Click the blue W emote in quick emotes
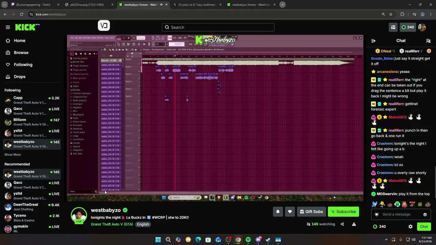The height and width of the screenshot is (245, 436). 374,205
